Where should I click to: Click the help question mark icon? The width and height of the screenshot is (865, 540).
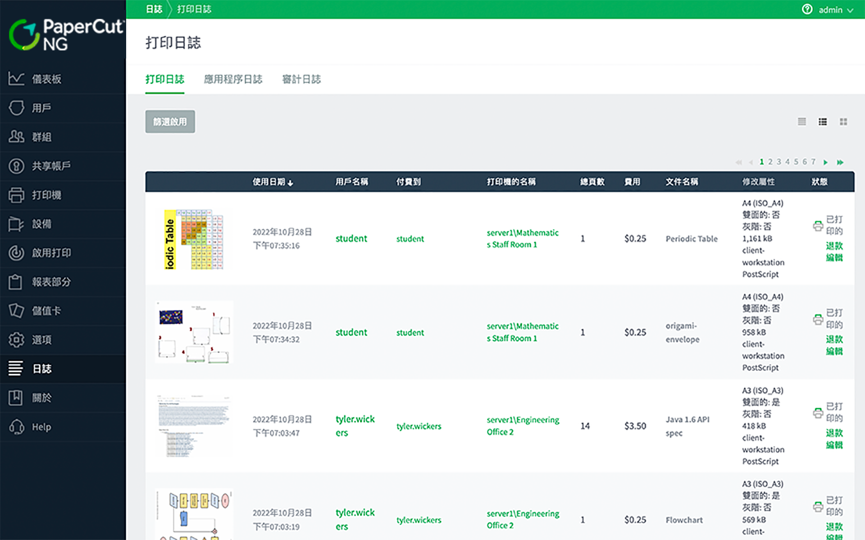[x=807, y=9]
